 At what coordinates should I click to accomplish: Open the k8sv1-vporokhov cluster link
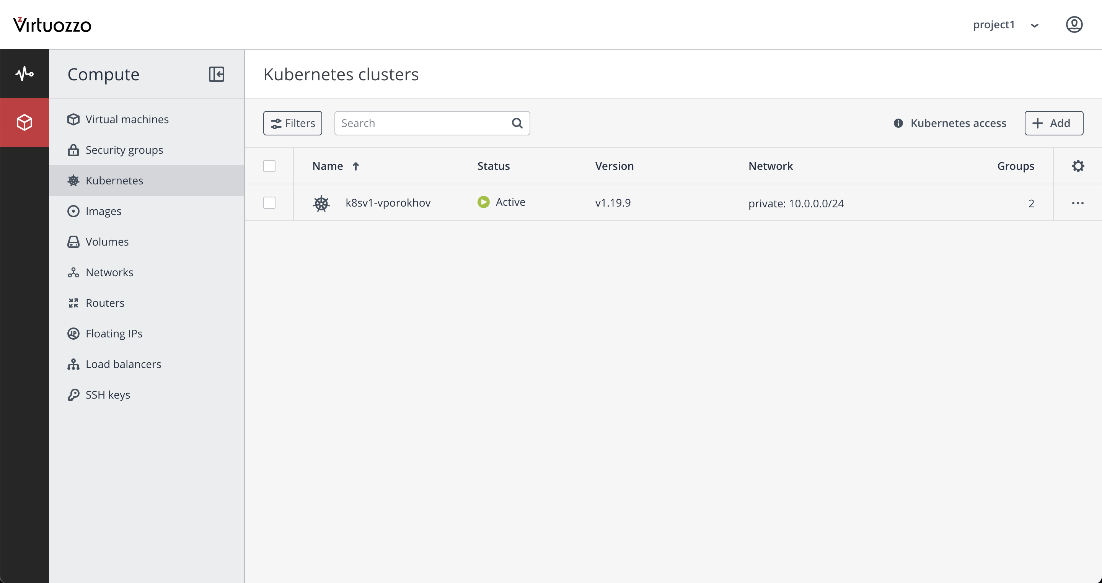coord(388,203)
